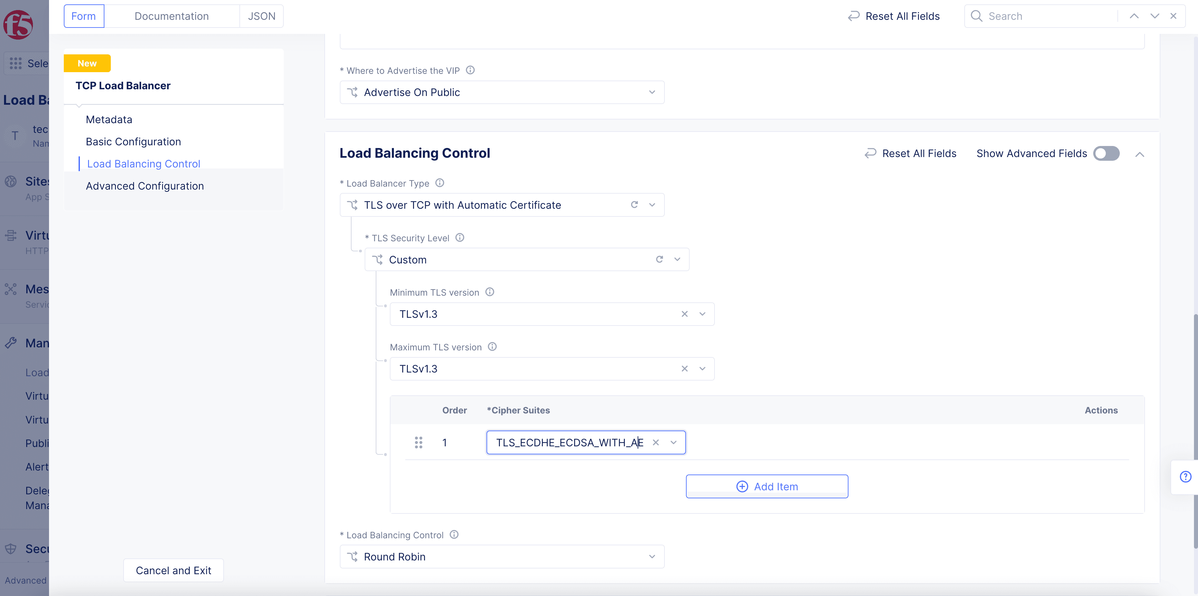1198x596 pixels.
Task: Close the search bar
Action: tap(1173, 16)
